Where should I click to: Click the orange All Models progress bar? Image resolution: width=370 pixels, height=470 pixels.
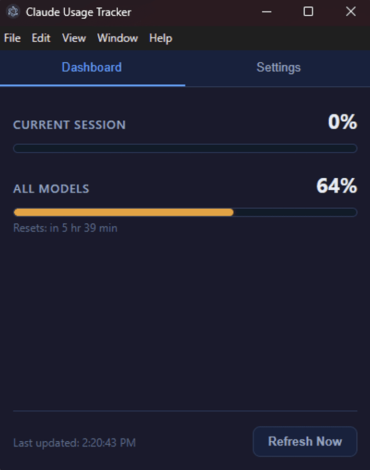(124, 212)
